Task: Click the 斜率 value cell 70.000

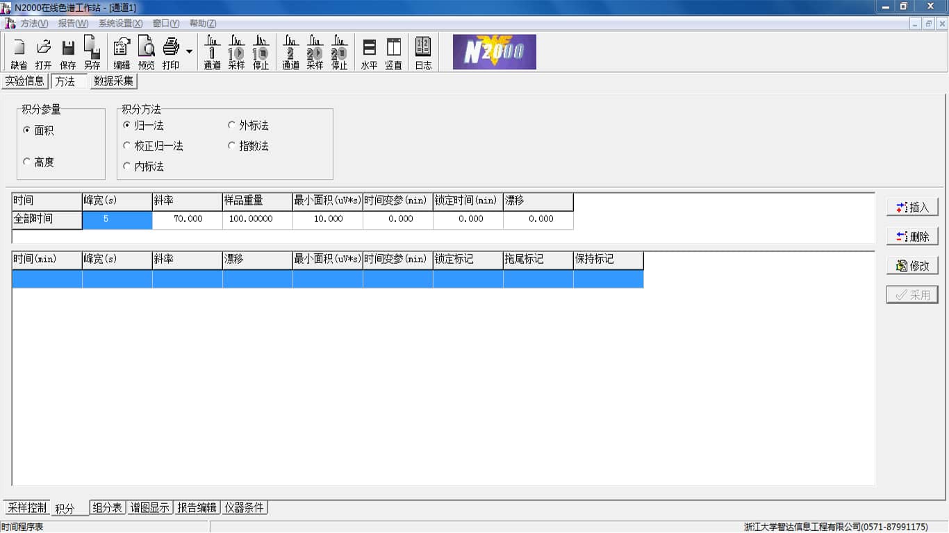Action: coord(188,219)
